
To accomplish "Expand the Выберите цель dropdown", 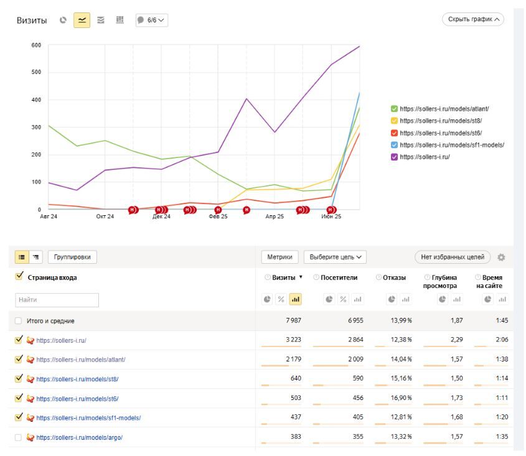I will pyautogui.click(x=334, y=257).
